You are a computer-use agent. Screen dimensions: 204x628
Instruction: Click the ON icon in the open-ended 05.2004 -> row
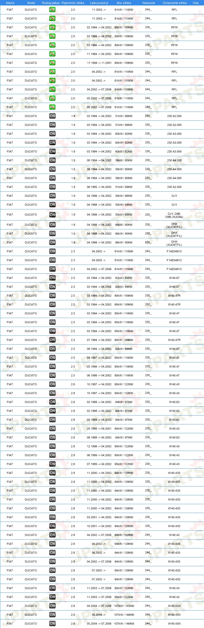click(x=52, y=615)
